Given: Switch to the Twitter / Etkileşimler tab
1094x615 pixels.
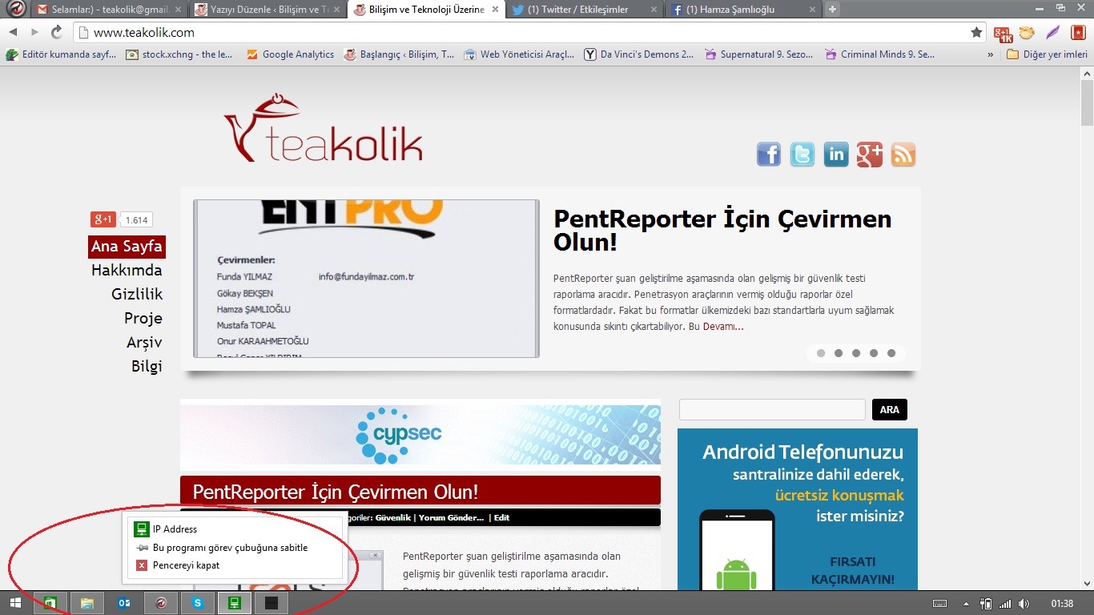Looking at the screenshot, I should [x=585, y=10].
